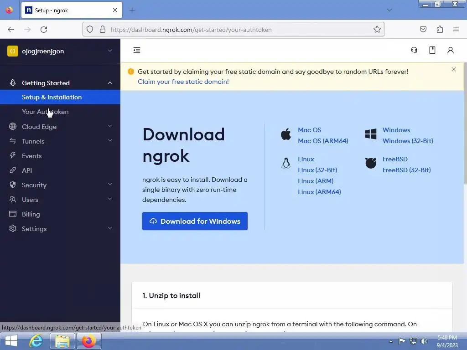Click the Apple logo icon
467x350 pixels.
point(286,134)
